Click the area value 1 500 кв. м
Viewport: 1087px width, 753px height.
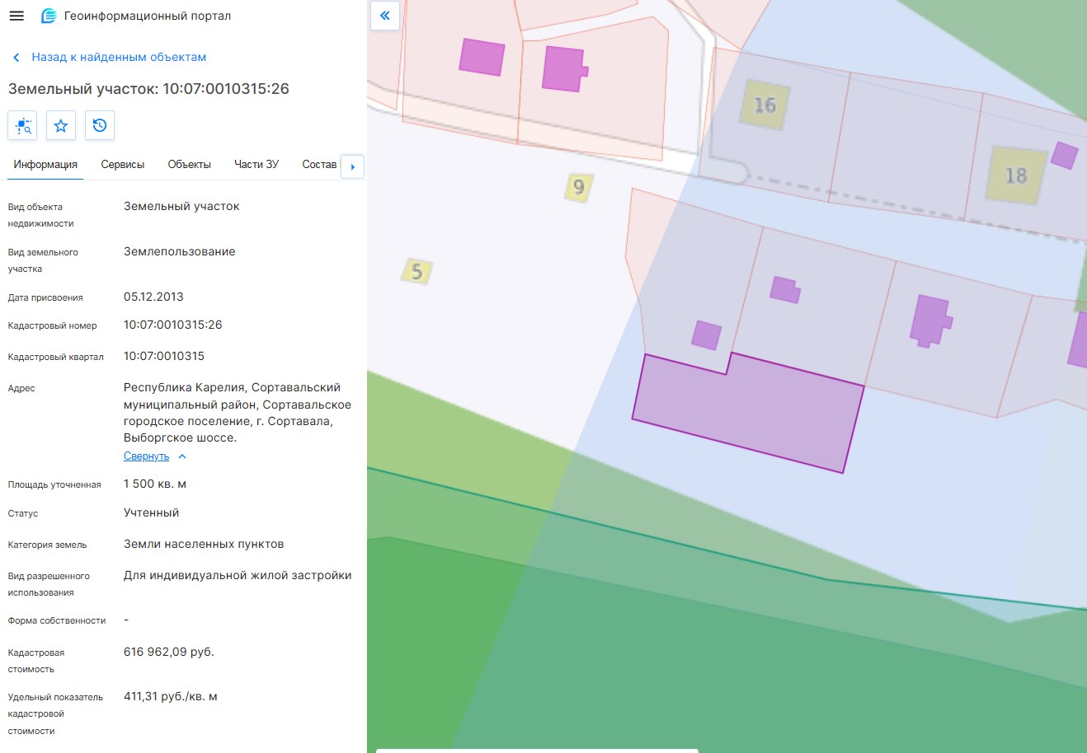[155, 484]
